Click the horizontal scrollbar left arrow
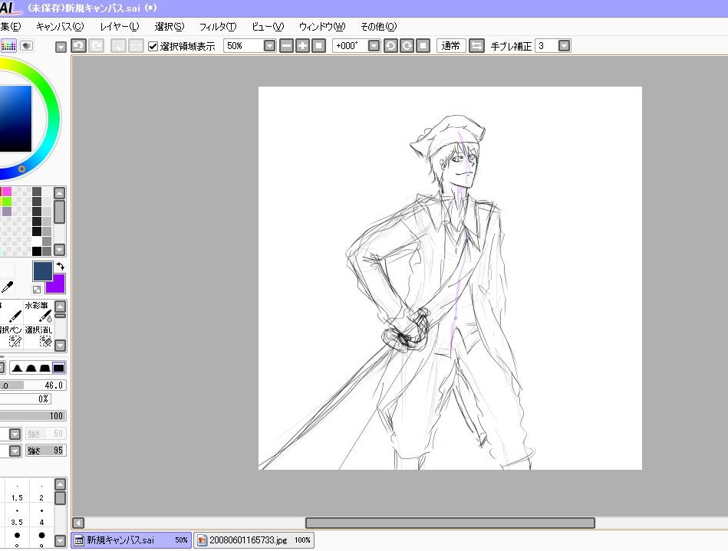Screen dimensions: 728x551 tap(78, 523)
